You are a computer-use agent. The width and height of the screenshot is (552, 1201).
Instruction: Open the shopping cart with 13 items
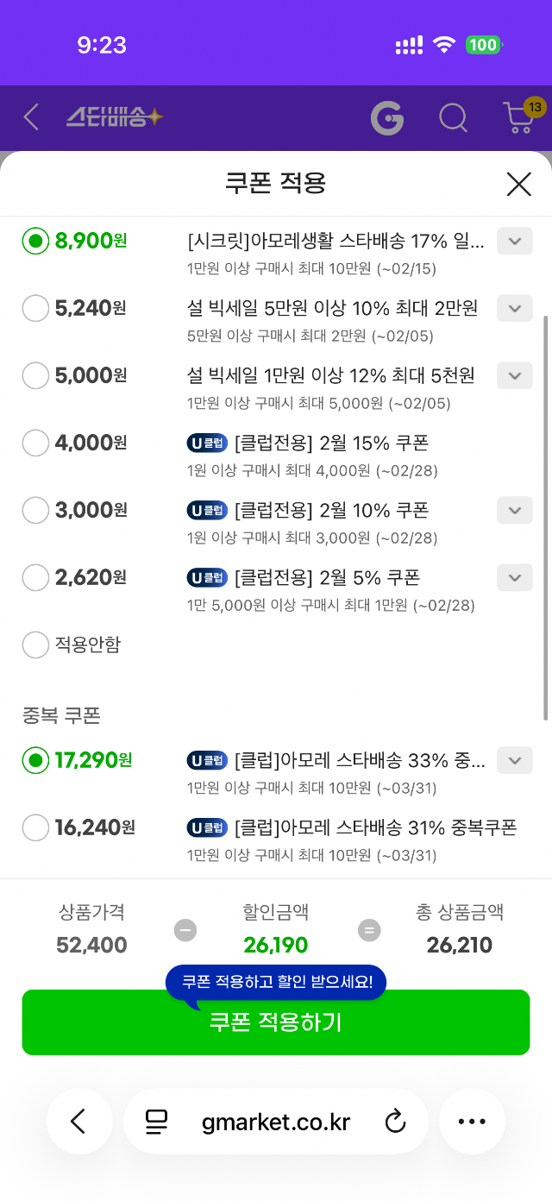(x=518, y=117)
